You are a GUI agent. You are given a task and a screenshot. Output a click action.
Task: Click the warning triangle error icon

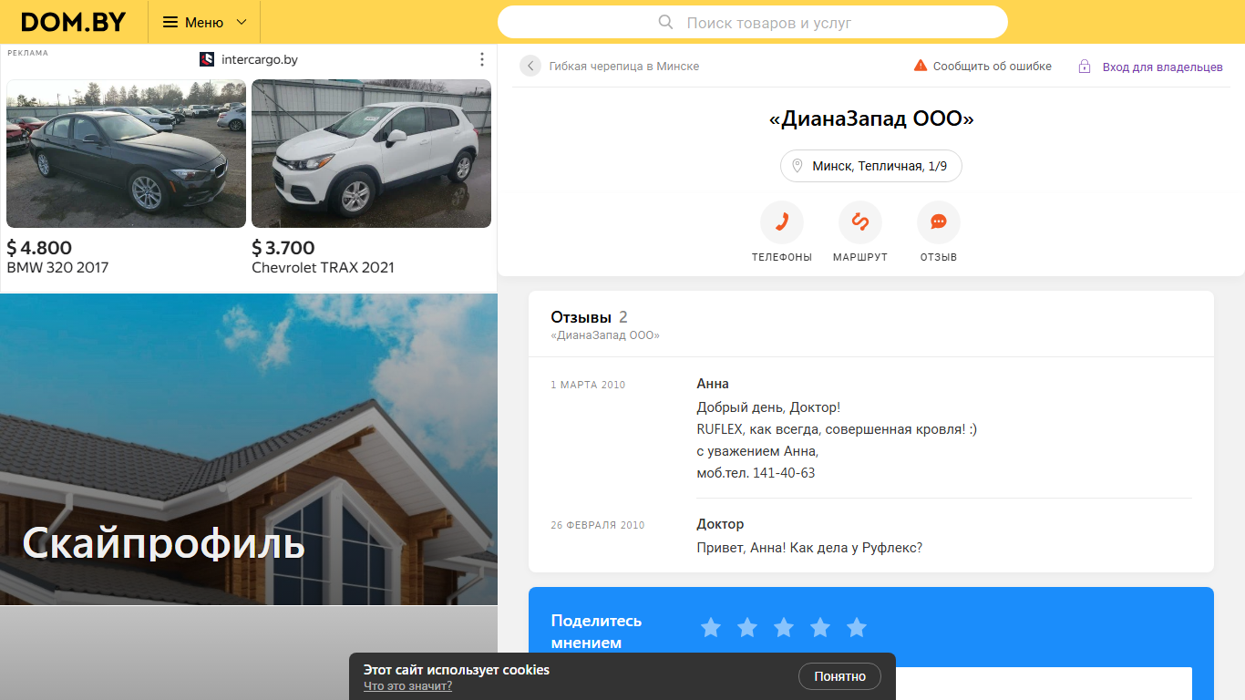(x=921, y=66)
